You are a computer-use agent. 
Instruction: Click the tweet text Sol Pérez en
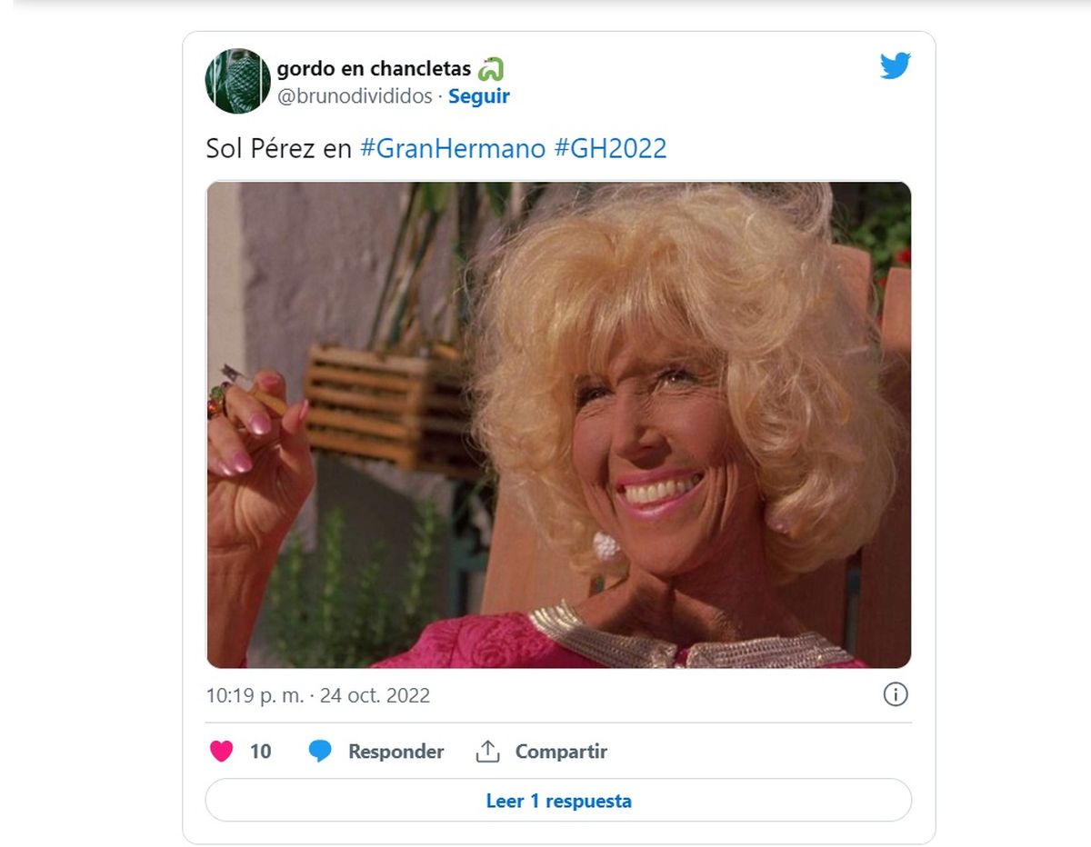[278, 148]
